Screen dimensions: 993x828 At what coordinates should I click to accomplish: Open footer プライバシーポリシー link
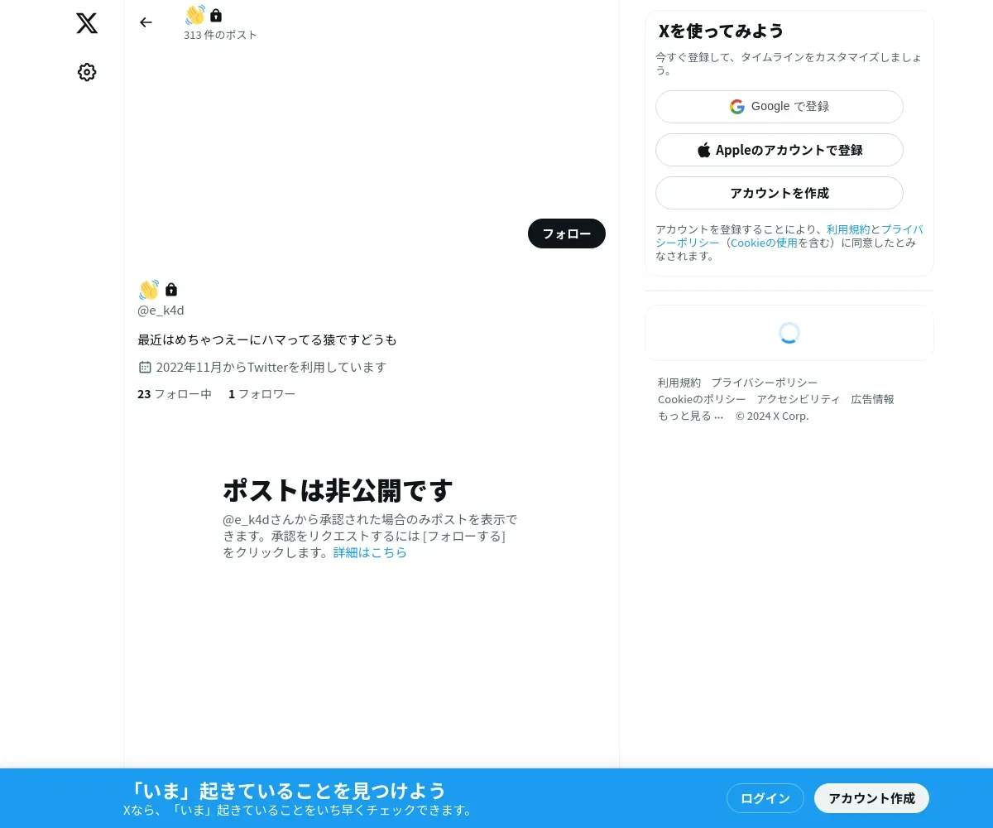(765, 383)
